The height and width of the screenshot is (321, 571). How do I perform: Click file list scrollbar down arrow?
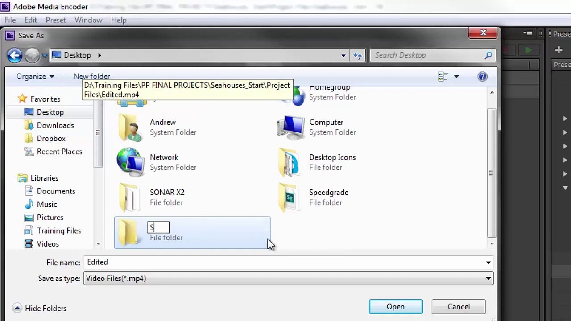tap(492, 243)
